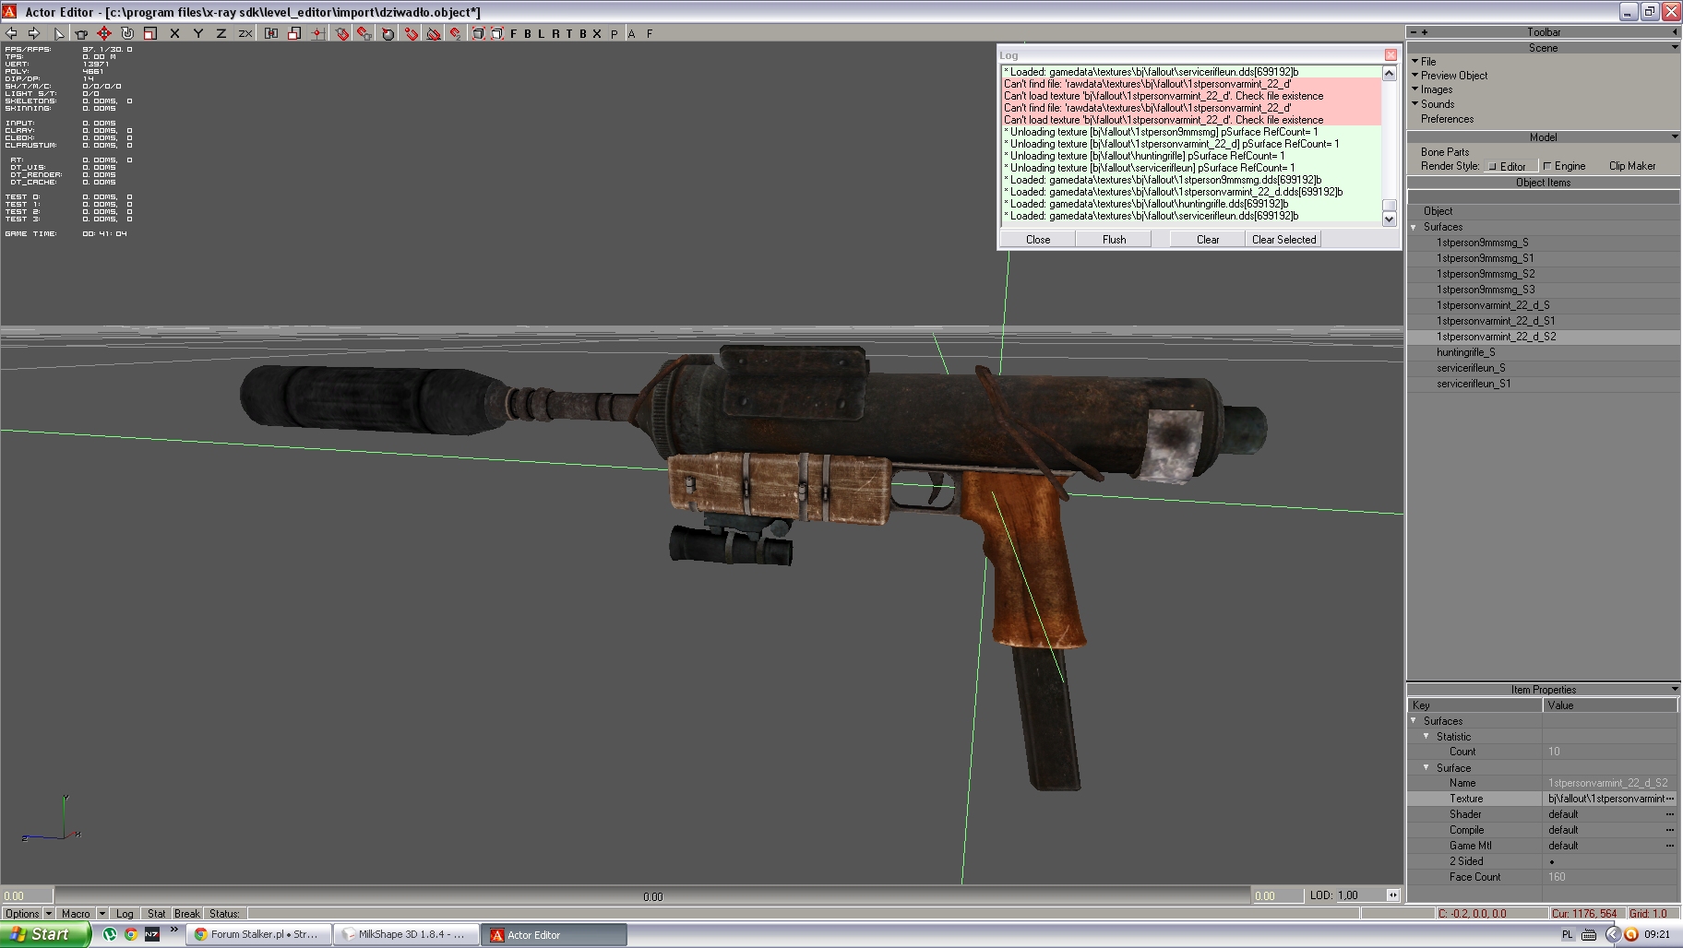Collapse the Surfaces tree node
Viewport: 1683px width, 948px height.
coord(1414,227)
